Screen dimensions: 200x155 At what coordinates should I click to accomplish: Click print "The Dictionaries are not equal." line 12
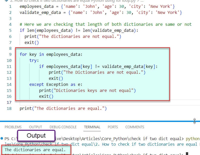97,72
